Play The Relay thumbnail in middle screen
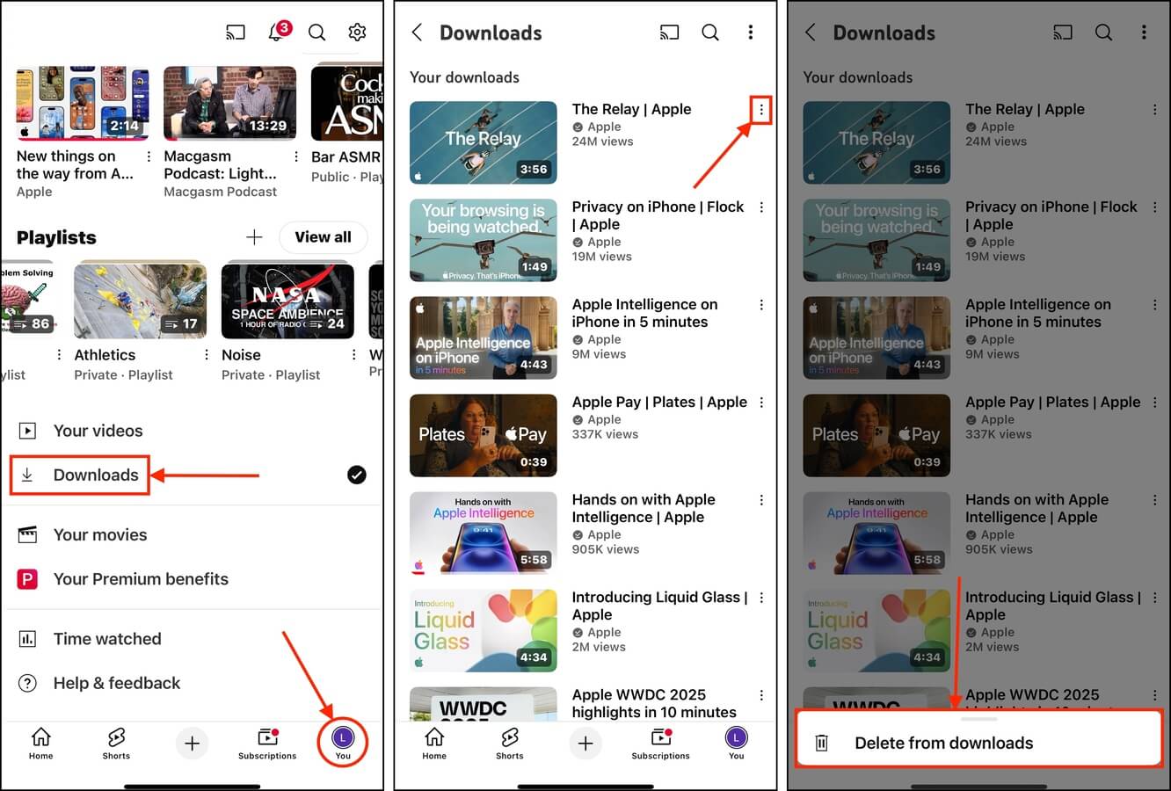Screen dimensions: 1171x791 tap(484, 142)
